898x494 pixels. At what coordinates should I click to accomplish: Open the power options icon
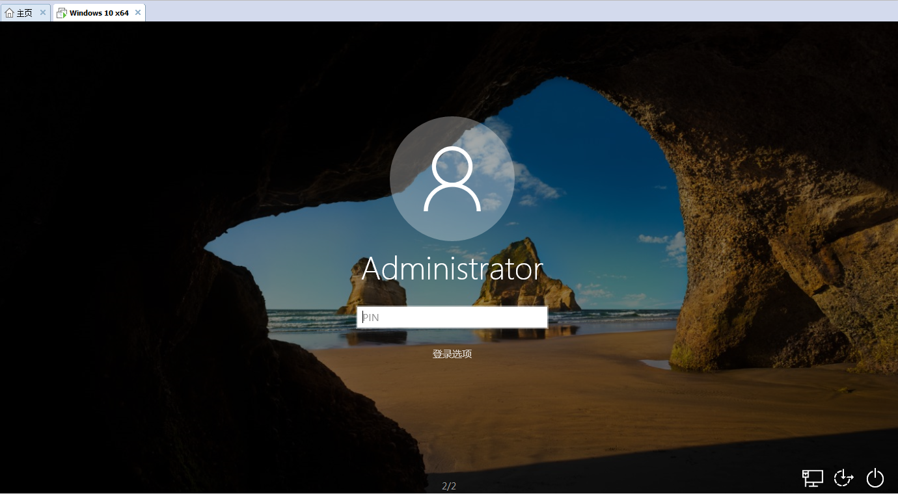875,478
